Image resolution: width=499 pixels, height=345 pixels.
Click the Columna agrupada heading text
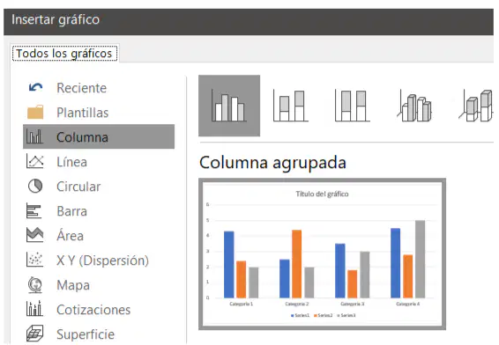272,163
